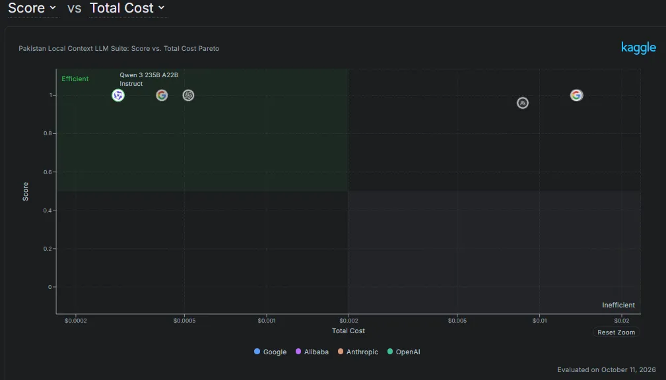The width and height of the screenshot is (666, 380).
Task: Toggle Alibaba series in legend
Action: tap(312, 352)
